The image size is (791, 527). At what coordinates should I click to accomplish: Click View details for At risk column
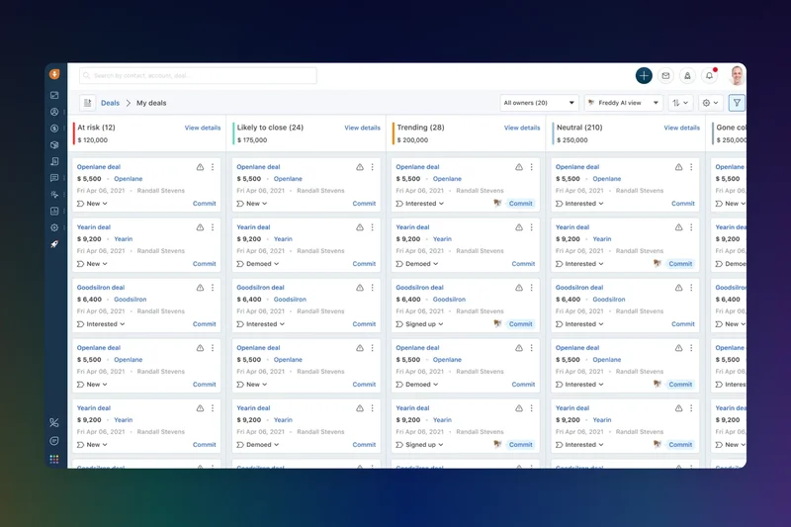pyautogui.click(x=203, y=128)
